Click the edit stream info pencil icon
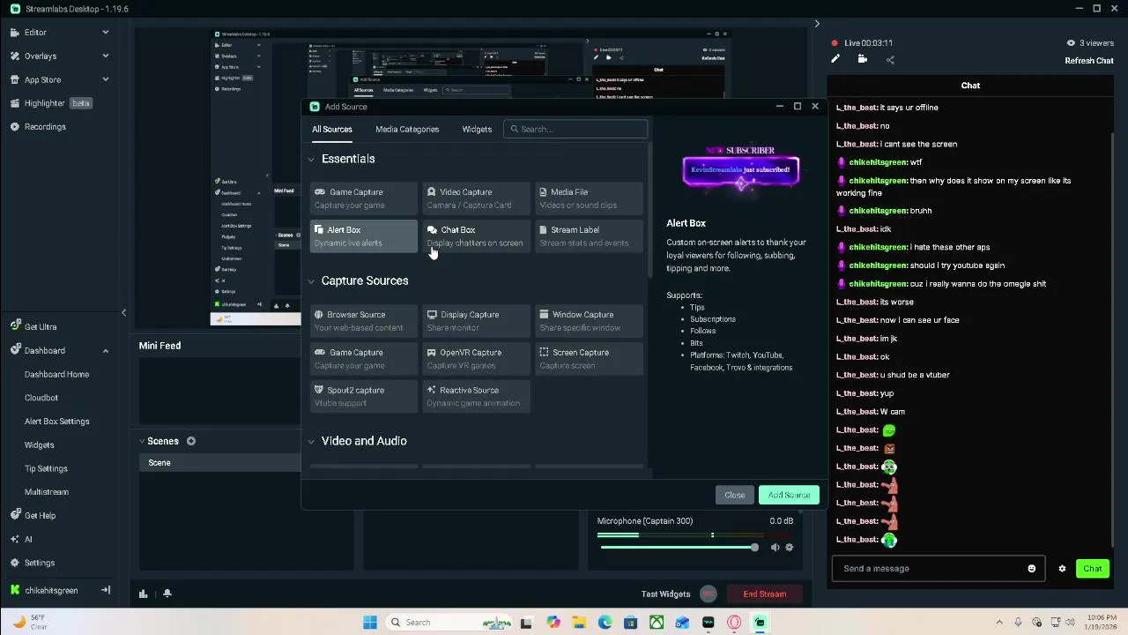 835,60
